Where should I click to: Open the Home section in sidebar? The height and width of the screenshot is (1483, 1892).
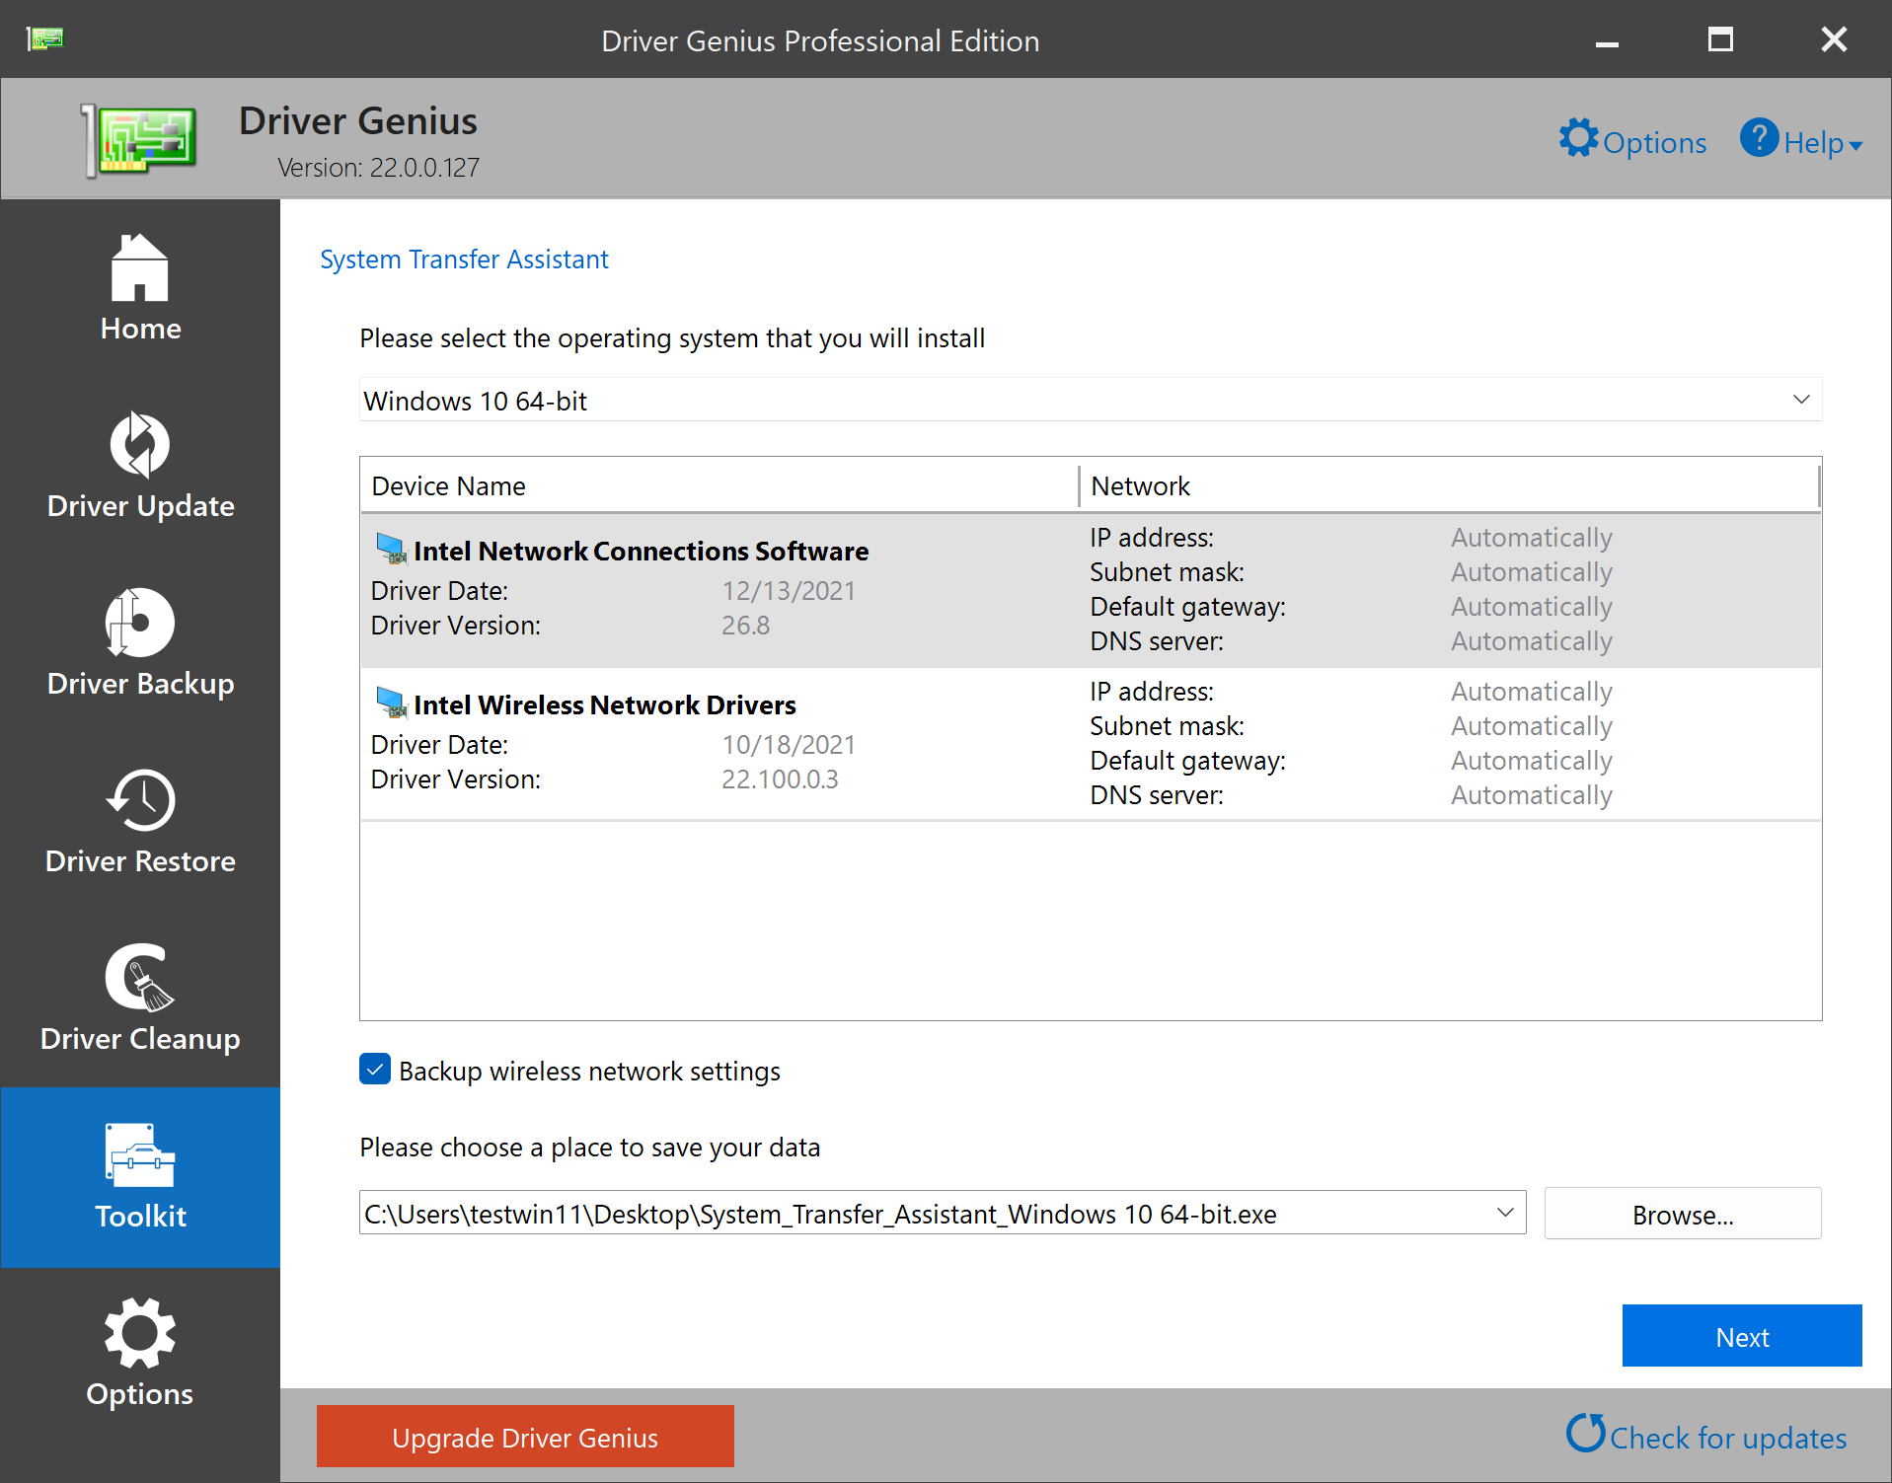tap(140, 288)
